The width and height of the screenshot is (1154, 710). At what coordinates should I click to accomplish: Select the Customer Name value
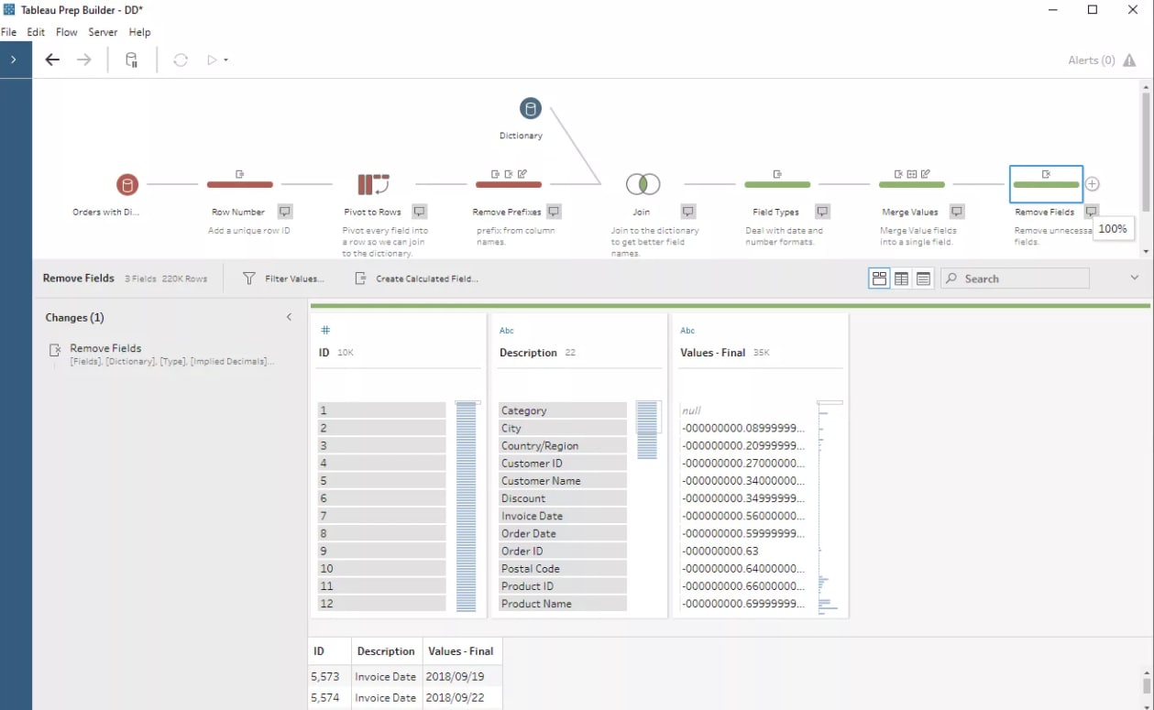pyautogui.click(x=563, y=481)
